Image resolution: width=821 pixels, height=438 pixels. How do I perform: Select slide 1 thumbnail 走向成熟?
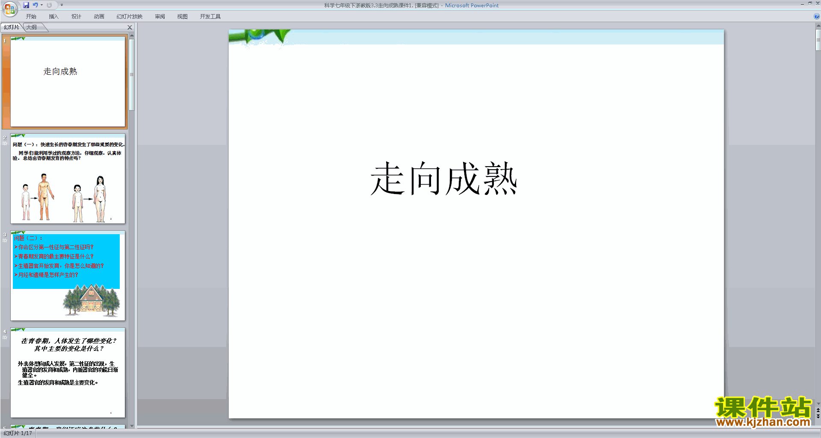point(68,81)
